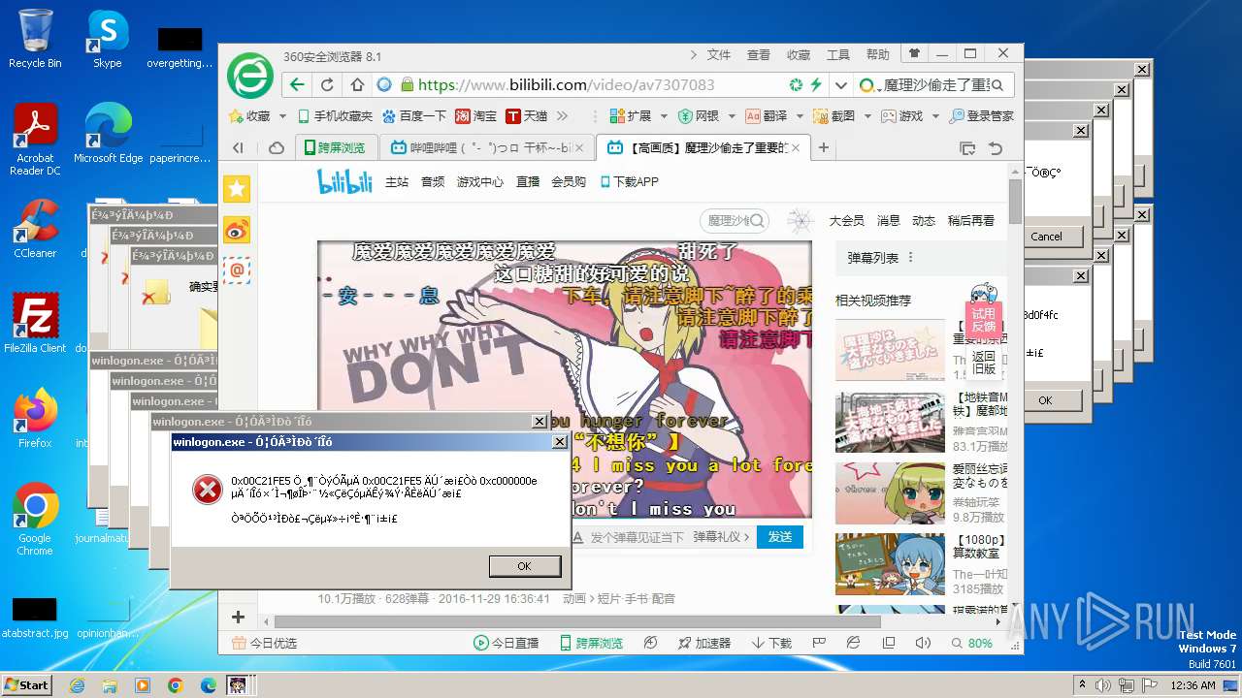Click the cloud sync icon left of tabs
The height and width of the screenshot is (698, 1242).
pyautogui.click(x=277, y=148)
